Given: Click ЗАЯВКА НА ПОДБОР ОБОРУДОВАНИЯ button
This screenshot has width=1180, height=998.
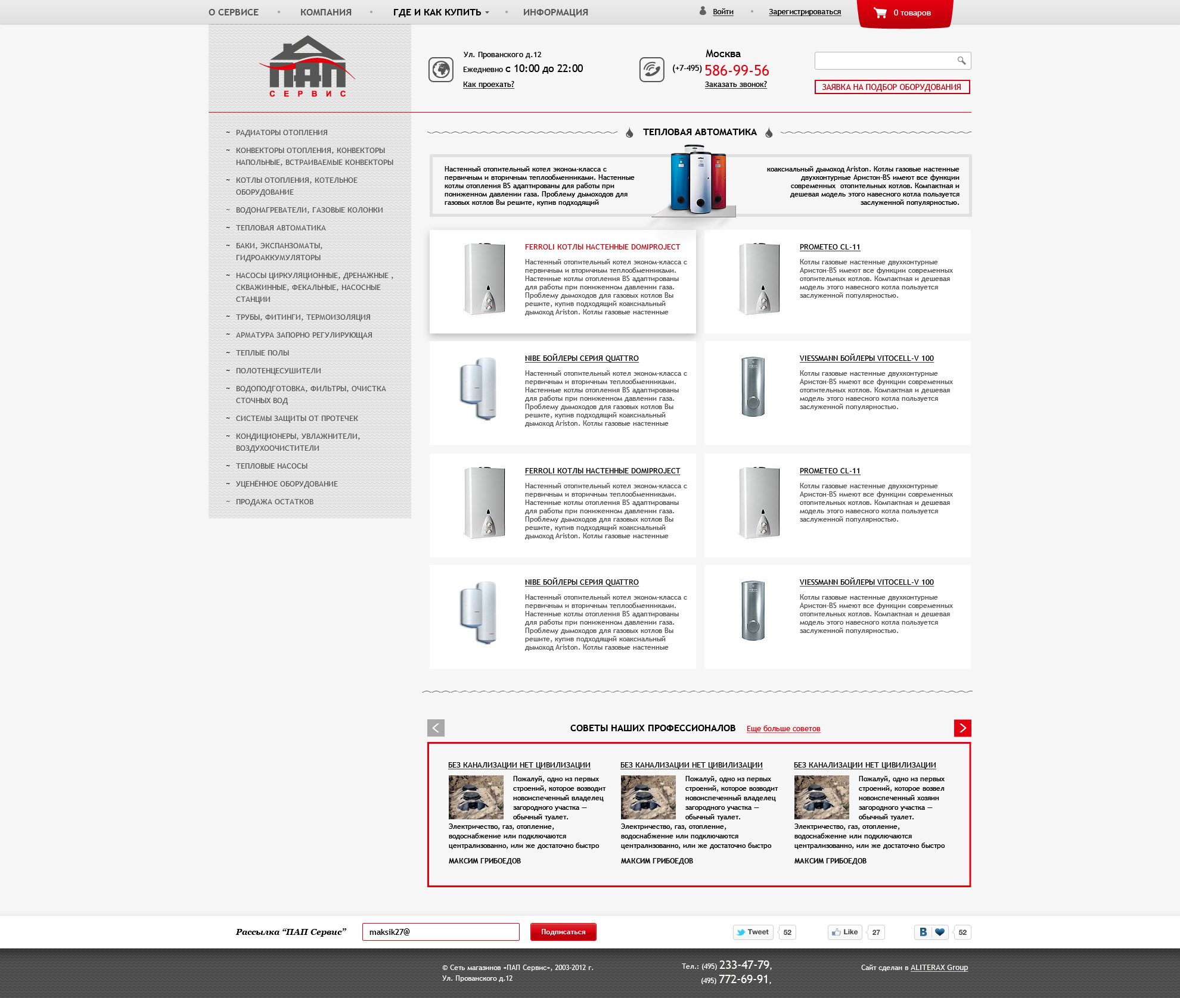Looking at the screenshot, I should coord(892,87).
